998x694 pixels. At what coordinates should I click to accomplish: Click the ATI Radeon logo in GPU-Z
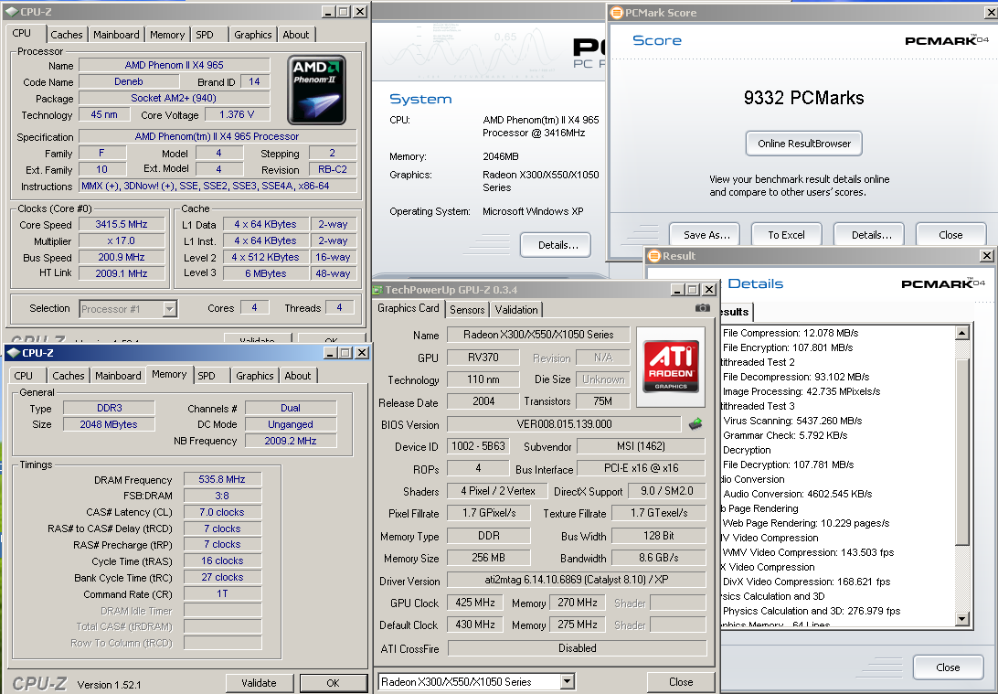[671, 366]
